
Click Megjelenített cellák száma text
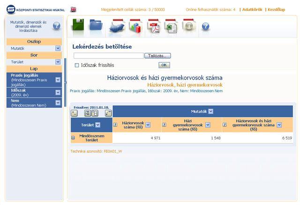[133, 9]
